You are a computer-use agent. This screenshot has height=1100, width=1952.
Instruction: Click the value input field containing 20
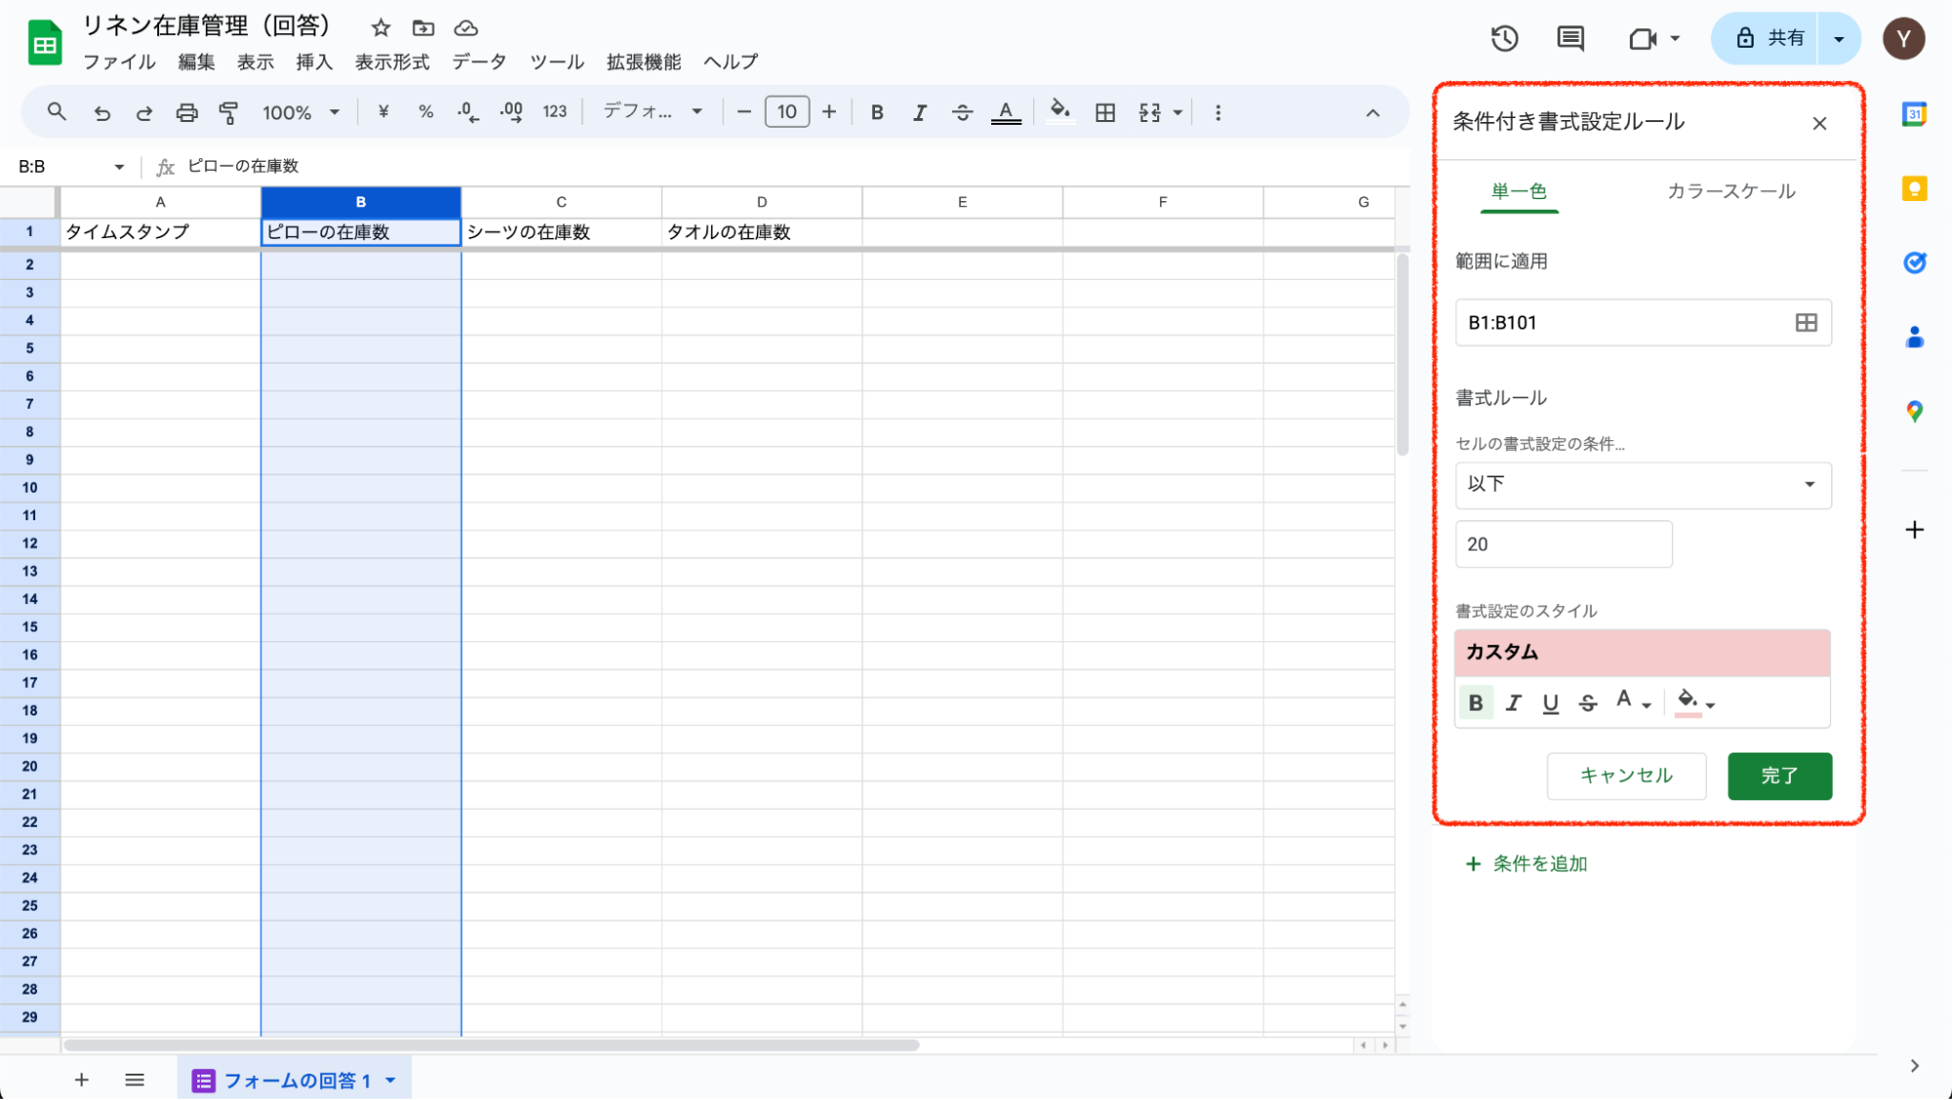click(x=1562, y=545)
